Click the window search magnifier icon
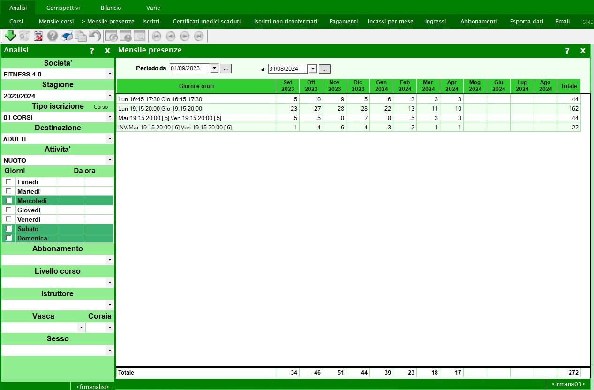This screenshot has height=390, width=594. tap(139, 36)
